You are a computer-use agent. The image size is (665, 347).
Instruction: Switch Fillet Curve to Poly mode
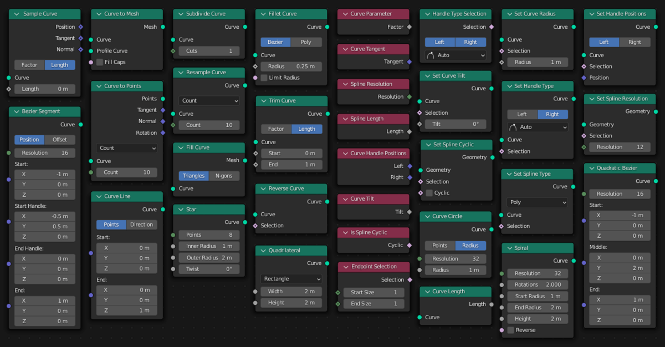pos(306,42)
